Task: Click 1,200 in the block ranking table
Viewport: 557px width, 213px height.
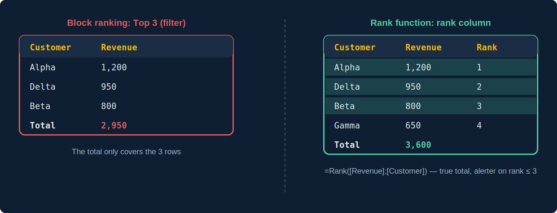Action: (114, 67)
